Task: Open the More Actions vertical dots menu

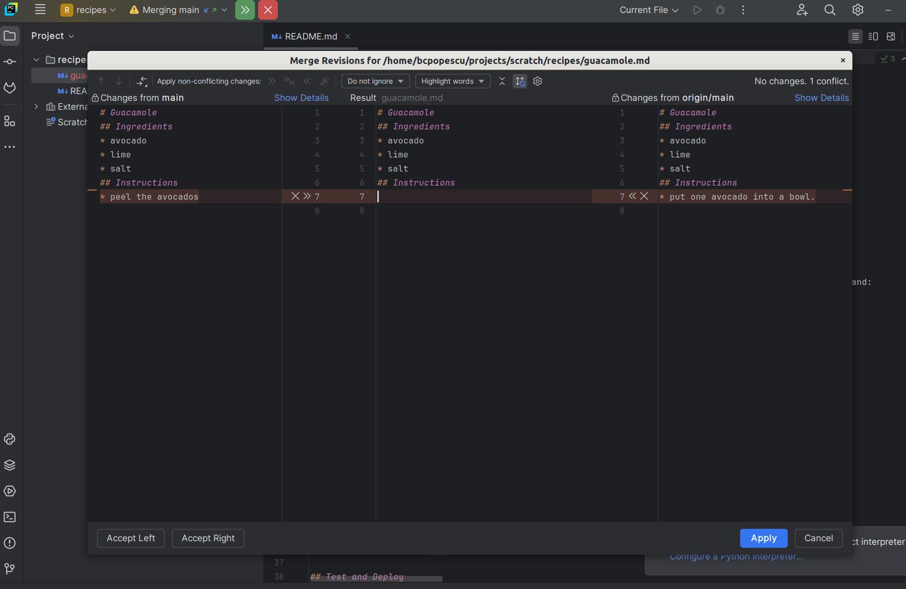Action: pos(743,10)
